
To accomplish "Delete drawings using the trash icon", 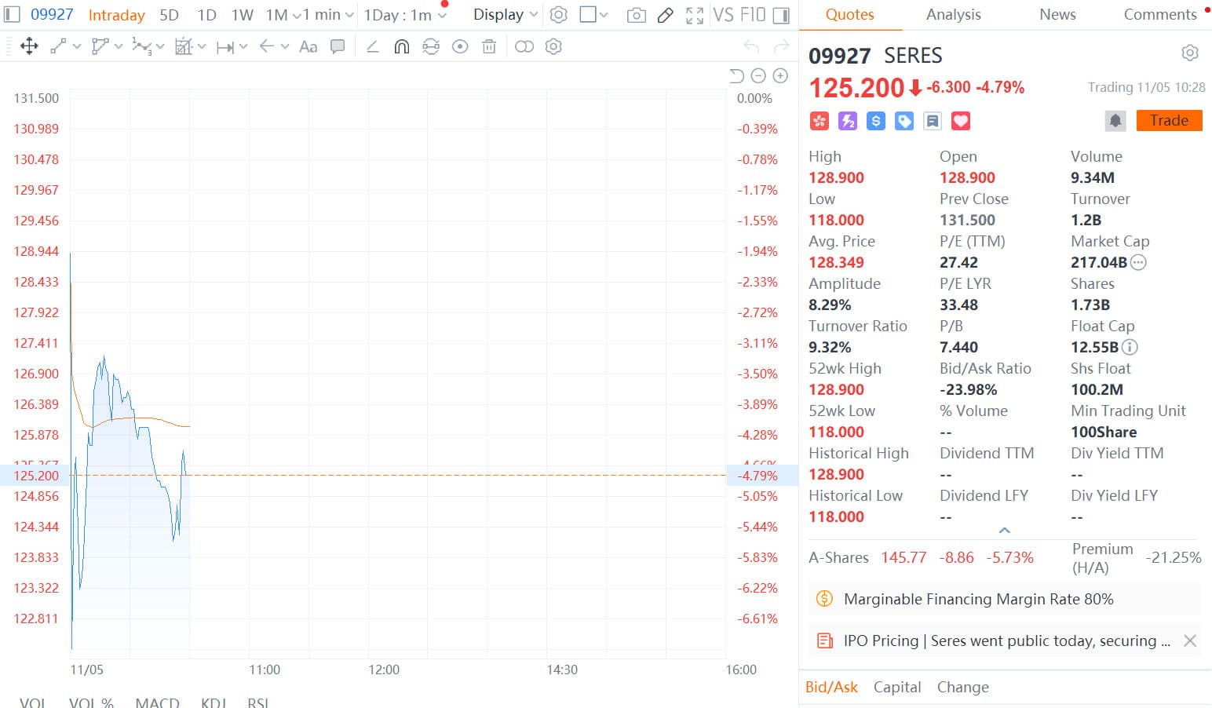I will [489, 47].
